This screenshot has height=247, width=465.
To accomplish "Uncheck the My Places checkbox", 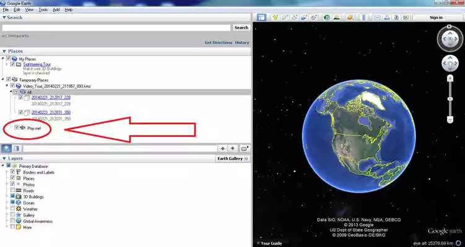I will [8, 59].
